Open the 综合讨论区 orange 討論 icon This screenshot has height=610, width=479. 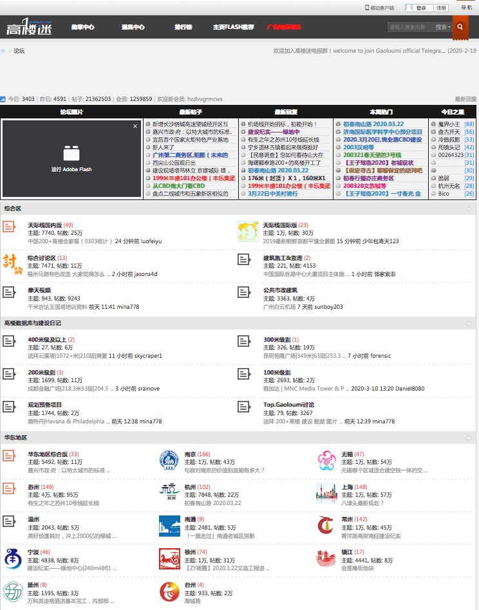(x=12, y=264)
